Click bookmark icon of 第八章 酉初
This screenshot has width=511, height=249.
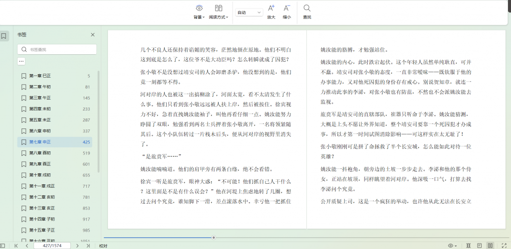[x=23, y=153]
